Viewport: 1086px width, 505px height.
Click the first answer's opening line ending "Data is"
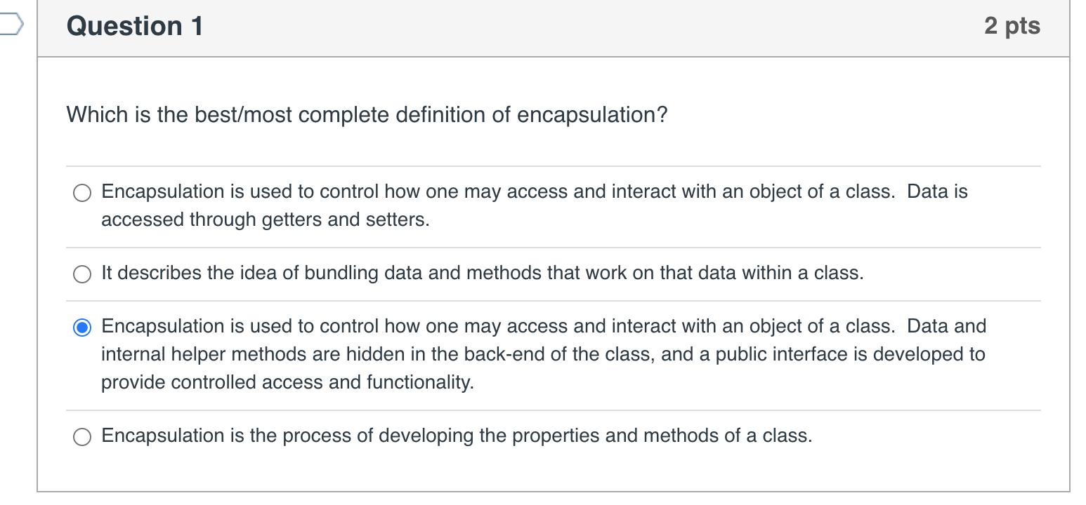(x=534, y=191)
